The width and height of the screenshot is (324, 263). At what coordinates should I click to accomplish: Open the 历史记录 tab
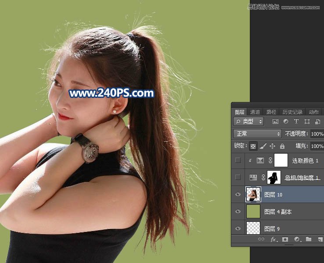coord(292,112)
